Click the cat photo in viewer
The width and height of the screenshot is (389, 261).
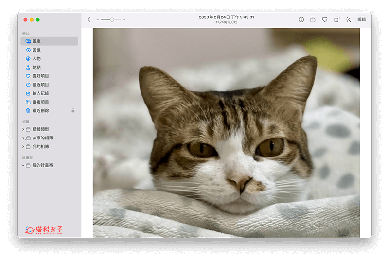pyautogui.click(x=226, y=133)
